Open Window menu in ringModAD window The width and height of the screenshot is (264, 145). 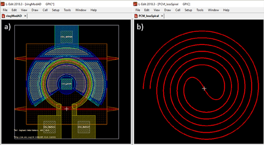point(81,10)
